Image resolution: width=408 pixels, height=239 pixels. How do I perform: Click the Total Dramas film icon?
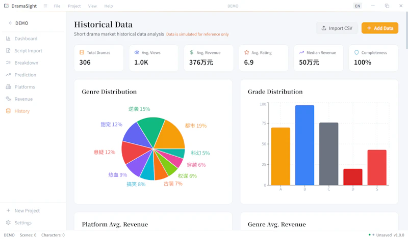[x=82, y=52]
